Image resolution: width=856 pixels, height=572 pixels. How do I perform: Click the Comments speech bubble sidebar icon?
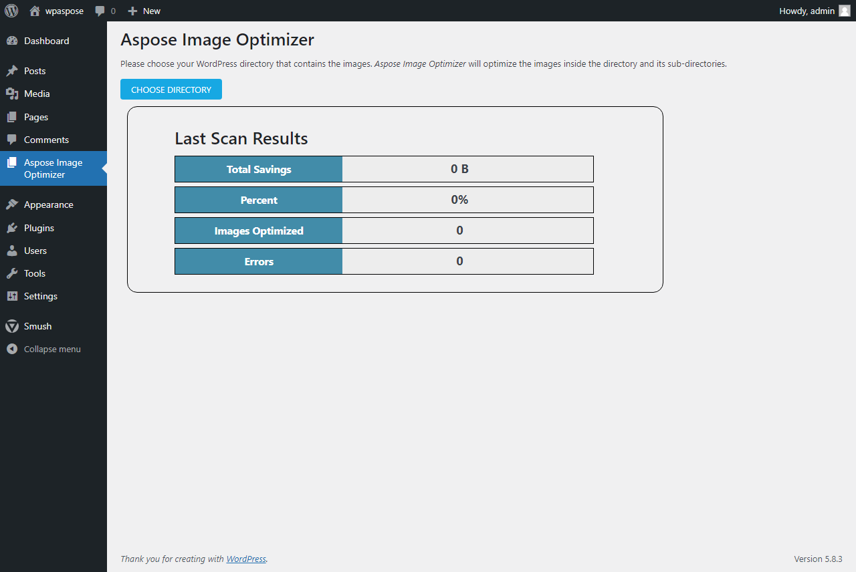point(12,140)
